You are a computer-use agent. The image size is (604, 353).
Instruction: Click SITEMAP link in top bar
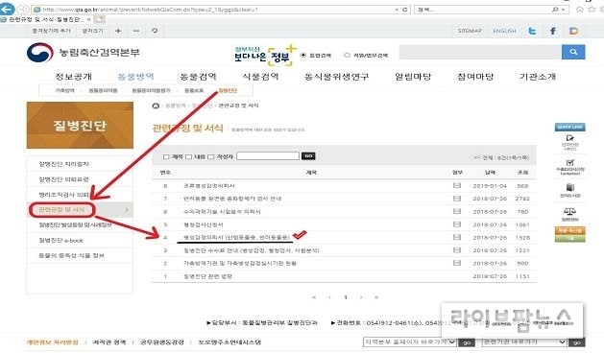(x=470, y=31)
